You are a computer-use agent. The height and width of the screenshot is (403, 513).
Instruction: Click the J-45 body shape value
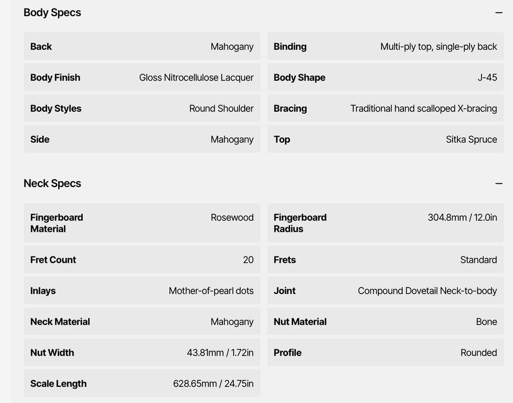[x=487, y=77]
